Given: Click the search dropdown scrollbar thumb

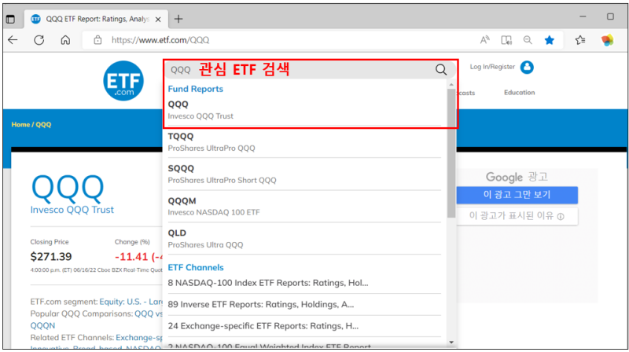Looking at the screenshot, I should 451,152.
